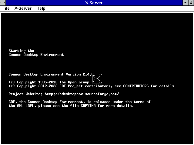
Task: Click the 'Version 2.4' text line
Action: tap(51, 74)
